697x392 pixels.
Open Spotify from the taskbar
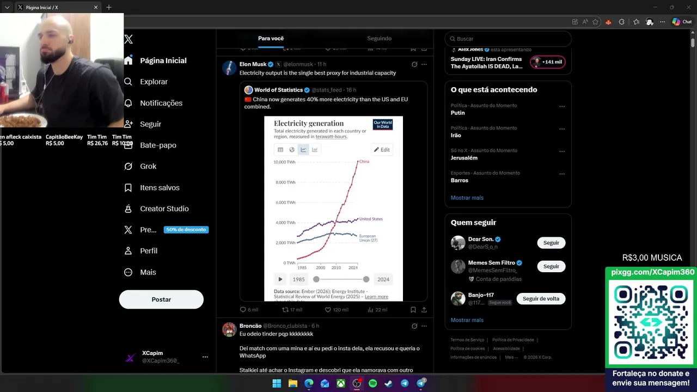(372, 383)
